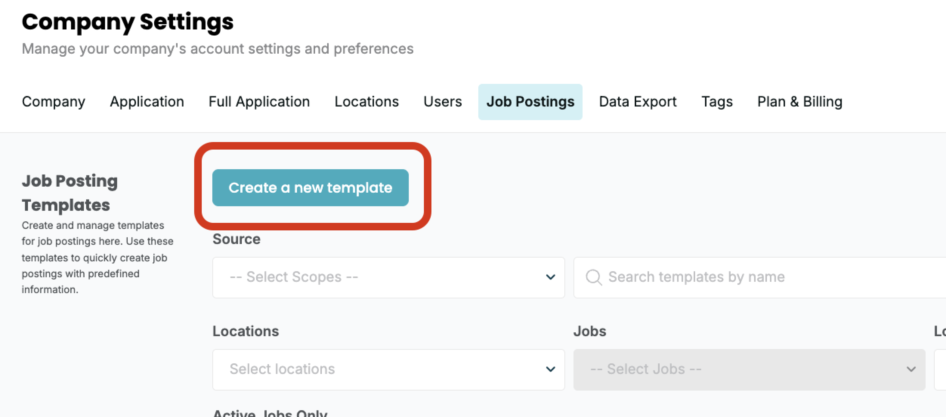Switch to the Company tab

[x=54, y=102]
